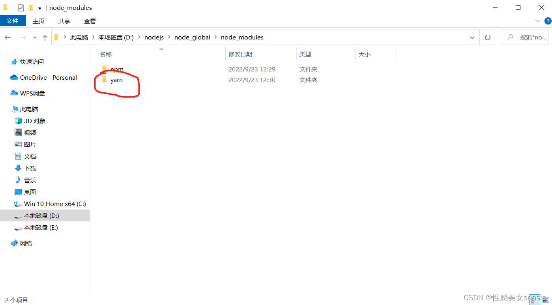This screenshot has height=305, width=552.
Task: Open the recent locations dropdown arrow
Action: tap(35, 37)
